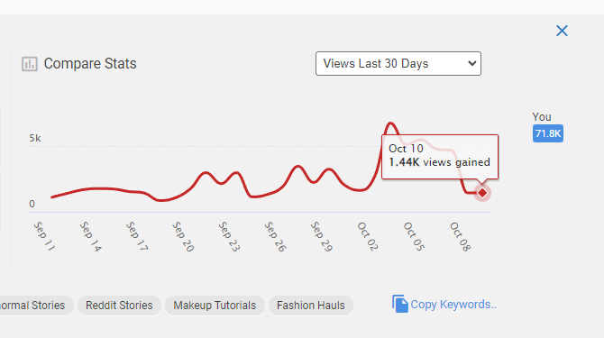This screenshot has width=604, height=338.
Task: Select the Reddit Stories keyword chip
Action: click(x=119, y=306)
